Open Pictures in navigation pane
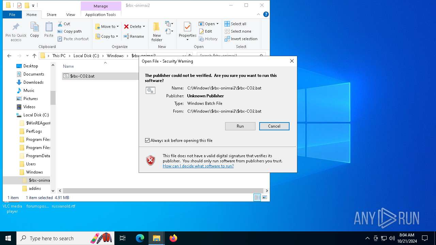436x245 pixels. [31, 99]
